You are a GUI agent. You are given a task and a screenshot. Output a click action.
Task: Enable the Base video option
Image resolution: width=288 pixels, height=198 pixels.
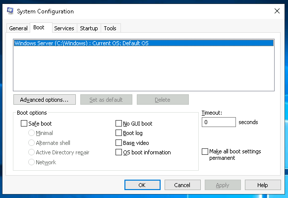[x=118, y=142]
